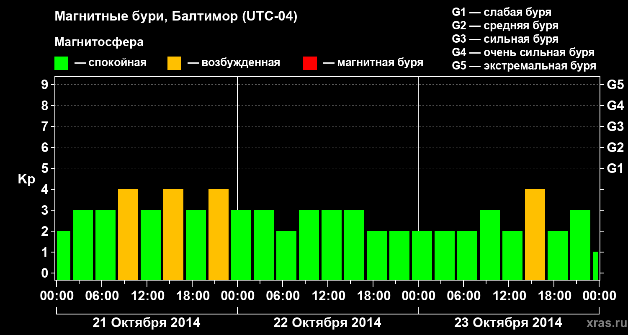Click the G5 label on right axis

pos(615,85)
